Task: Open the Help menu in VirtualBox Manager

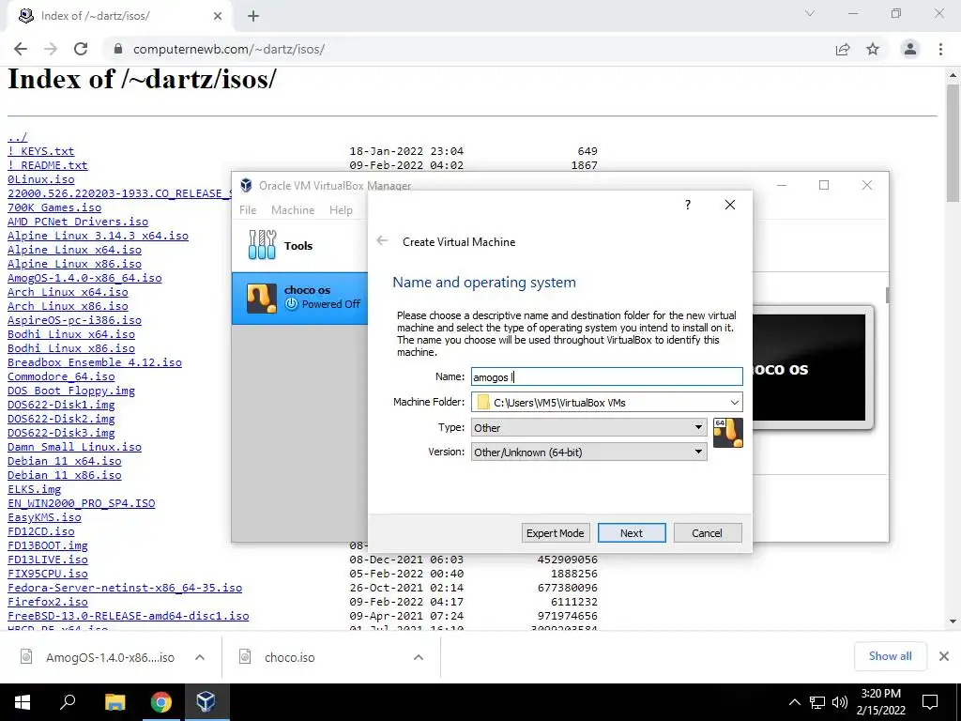Action: click(341, 209)
